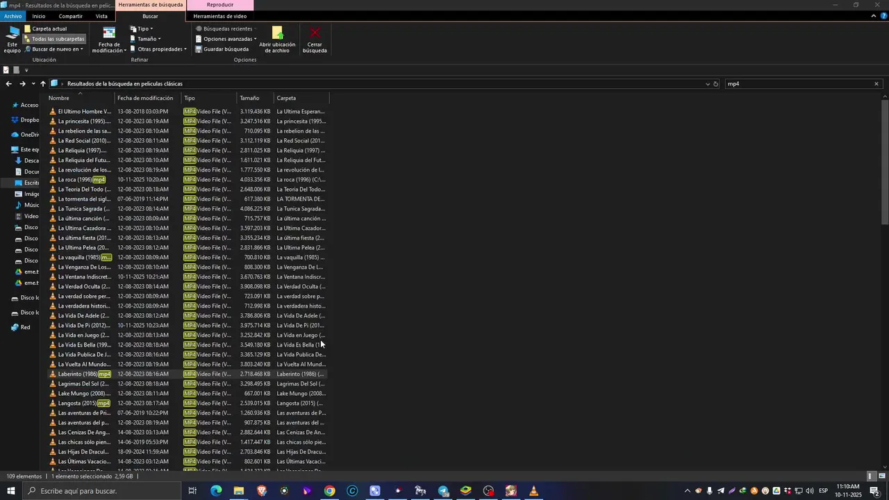
Task: Select Red network in sidebar
Action: tap(21, 327)
